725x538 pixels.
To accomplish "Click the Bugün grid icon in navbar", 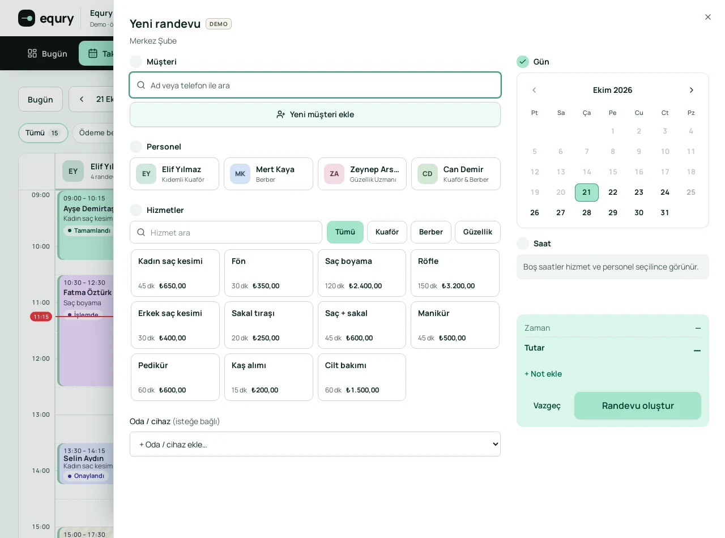I will [32, 53].
